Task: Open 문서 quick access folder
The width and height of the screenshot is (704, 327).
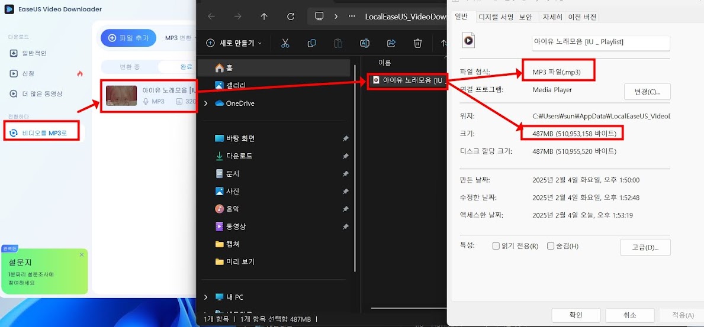Action: coord(227,174)
